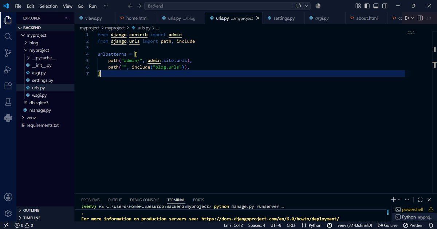The image size is (437, 229).
Task: Open the Edit menu
Action: (31, 6)
